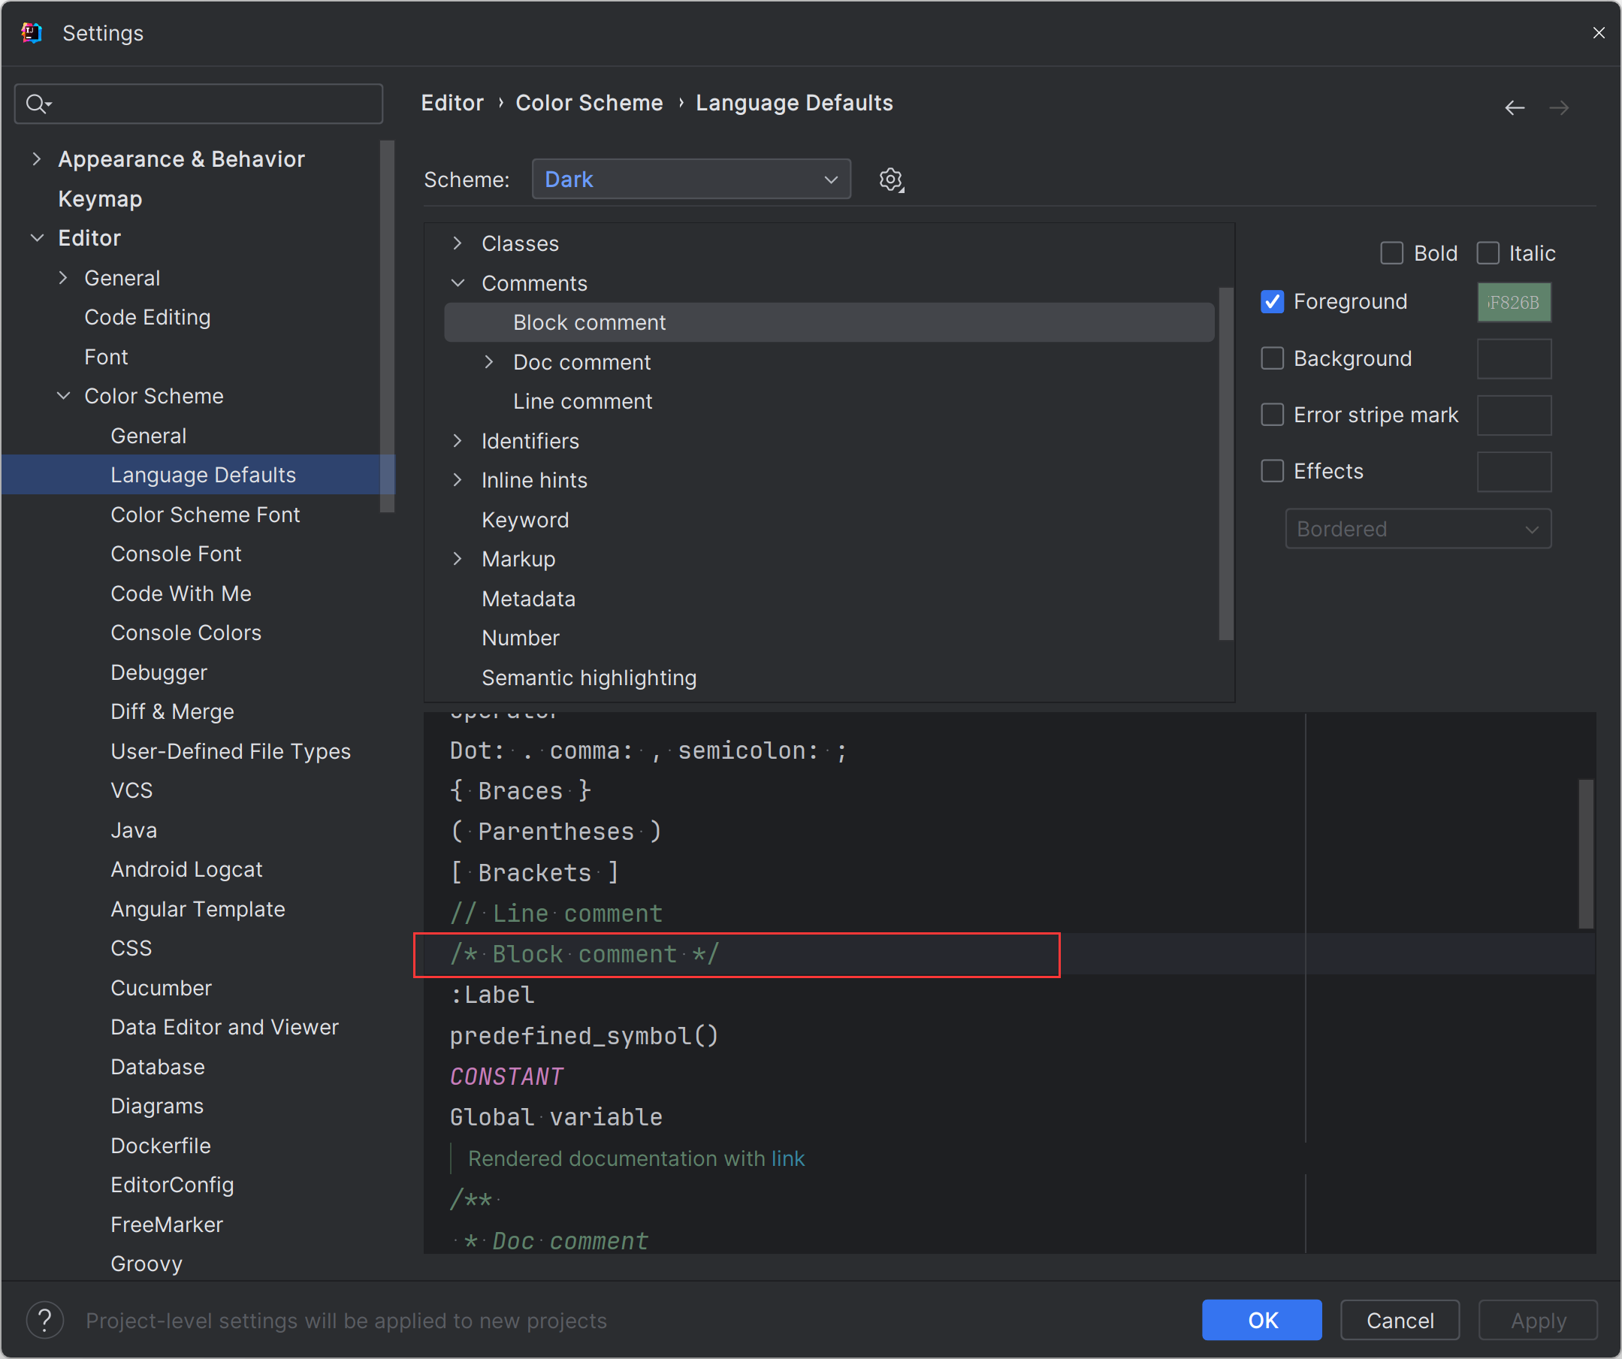Screen dimensions: 1622x1359
Task: Select General under Color Scheme
Action: coord(148,436)
